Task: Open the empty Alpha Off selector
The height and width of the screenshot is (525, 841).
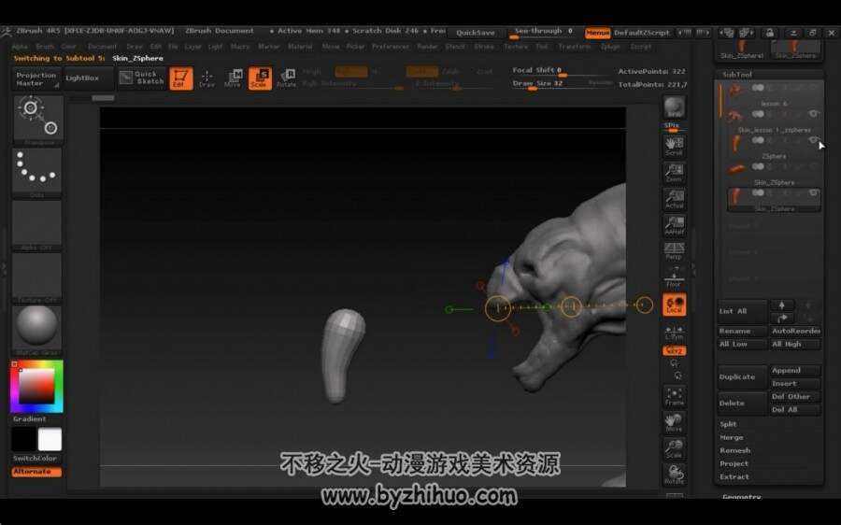Action: (37, 225)
